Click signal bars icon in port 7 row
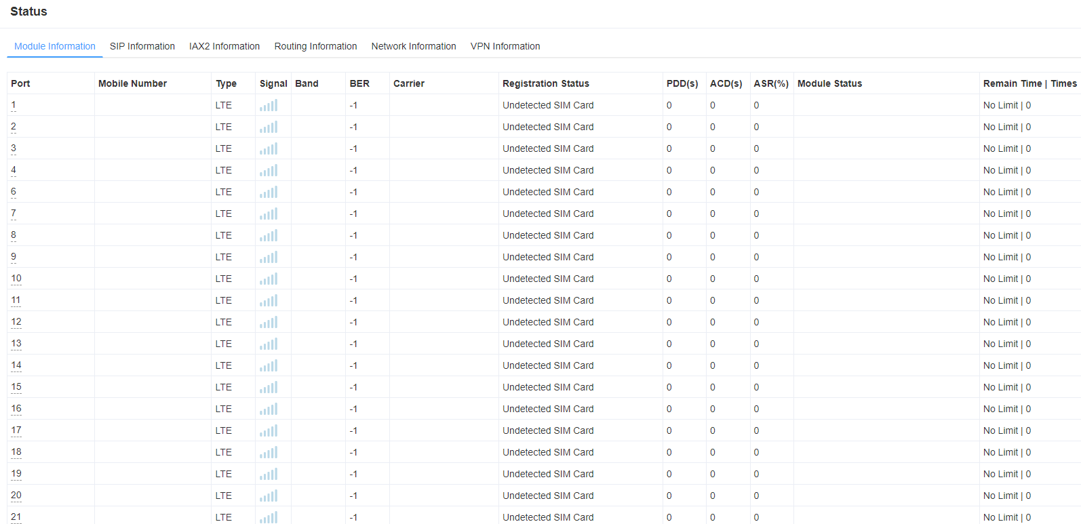 point(269,214)
